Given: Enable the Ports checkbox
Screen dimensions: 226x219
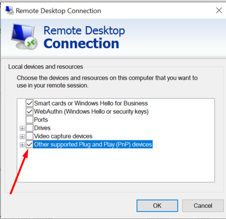Looking at the screenshot, I should tap(29, 120).
